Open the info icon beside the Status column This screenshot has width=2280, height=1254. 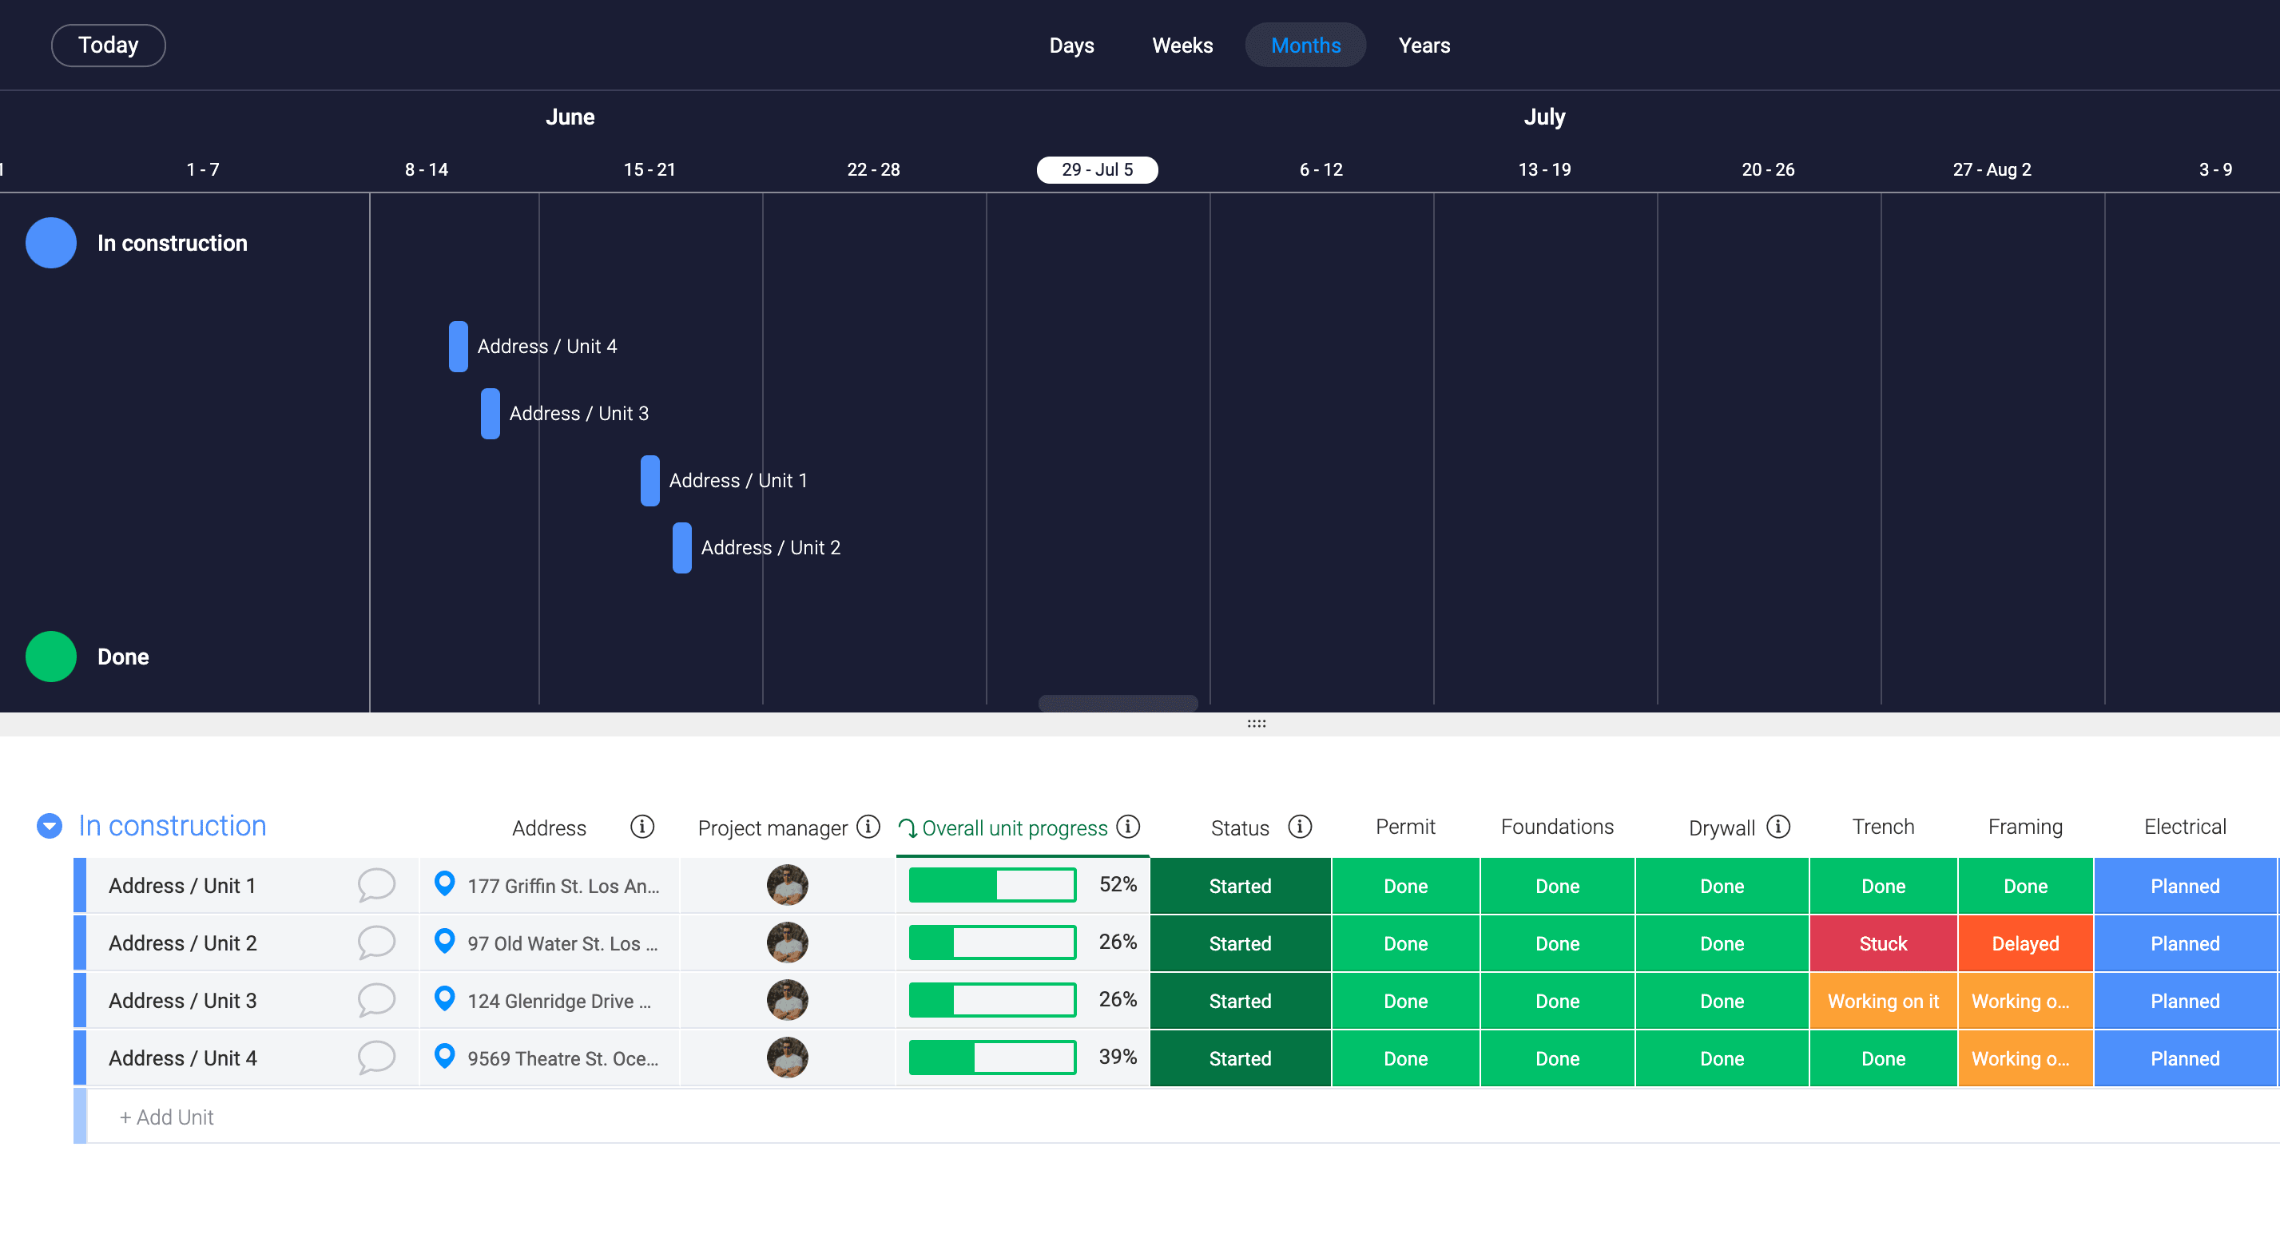pyautogui.click(x=1299, y=827)
